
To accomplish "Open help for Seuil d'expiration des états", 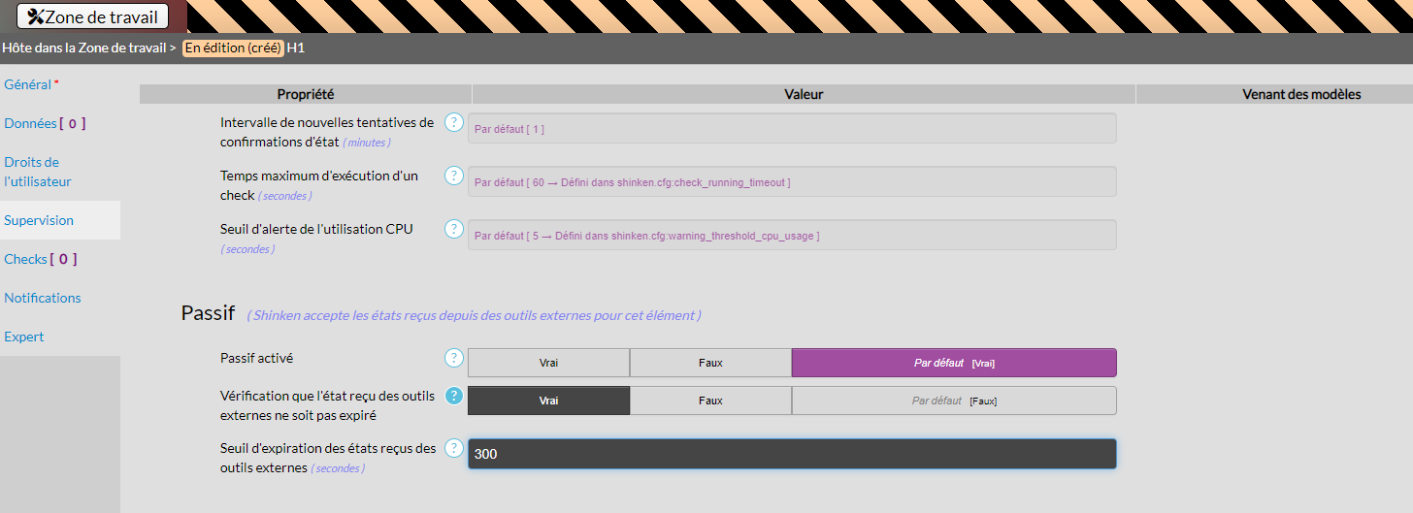I will 453,448.
